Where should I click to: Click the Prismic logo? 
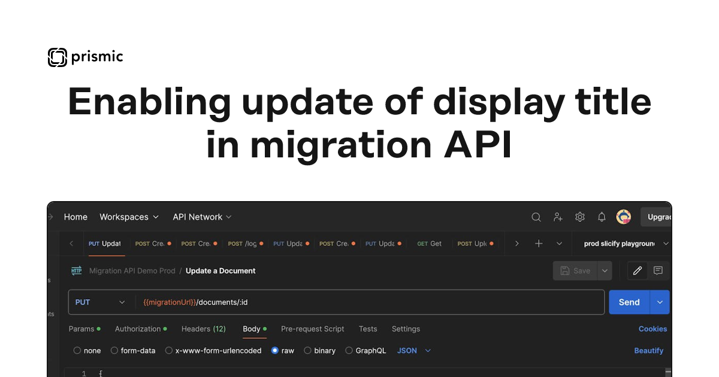(86, 57)
